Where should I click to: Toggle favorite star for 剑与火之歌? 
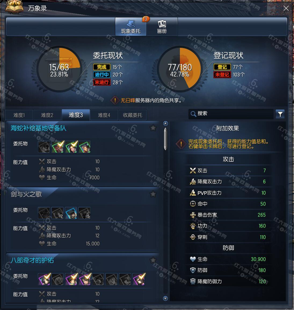click(x=153, y=194)
